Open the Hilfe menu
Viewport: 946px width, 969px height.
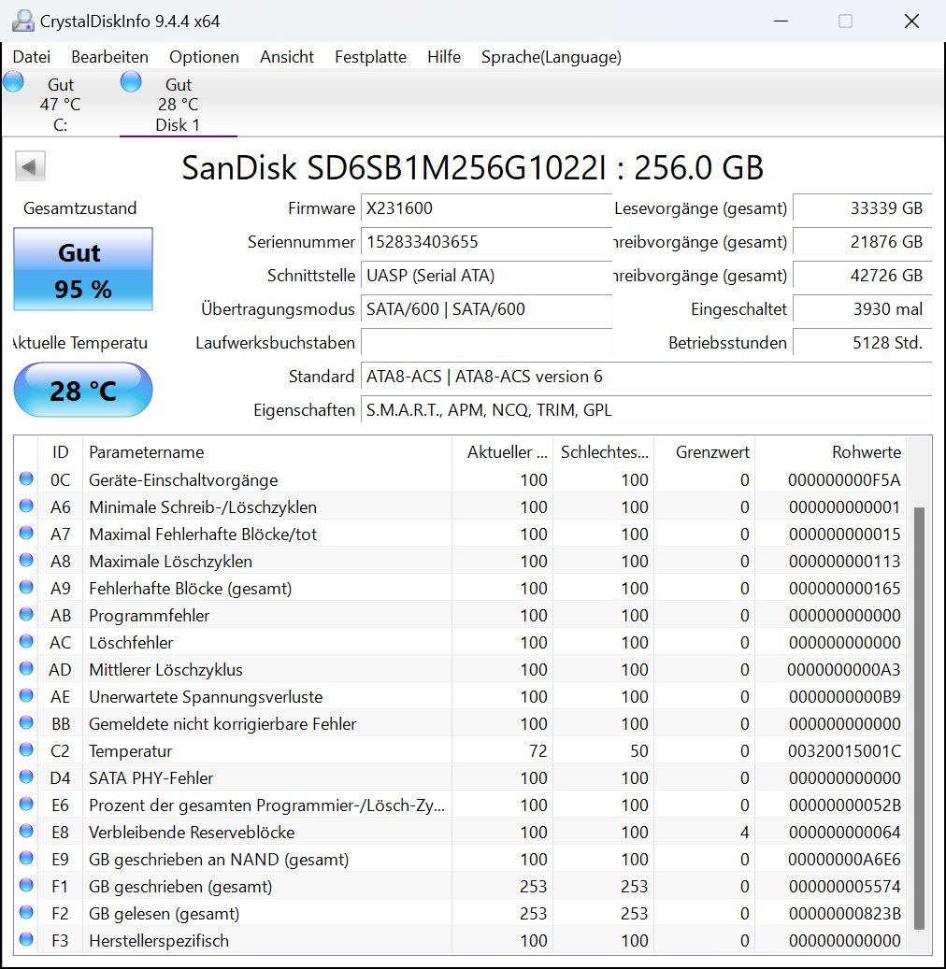pyautogui.click(x=444, y=57)
